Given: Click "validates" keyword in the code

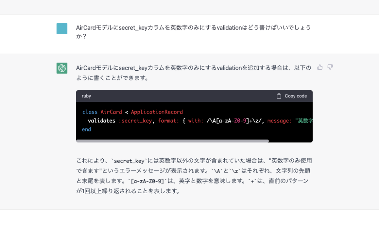Looking at the screenshot, I should 101,121.
